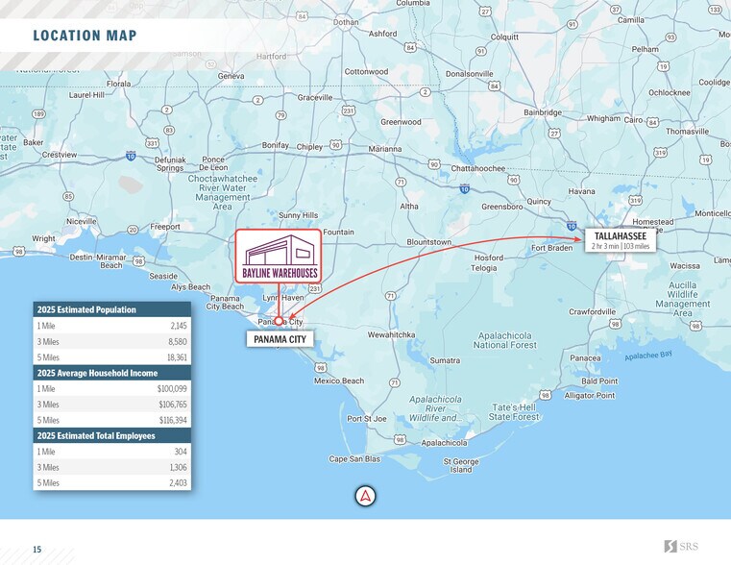Click the Sumatra map label
731x565 pixels.
click(445, 360)
